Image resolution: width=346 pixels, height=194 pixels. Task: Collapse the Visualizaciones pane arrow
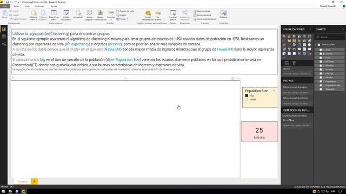click(x=310, y=29)
